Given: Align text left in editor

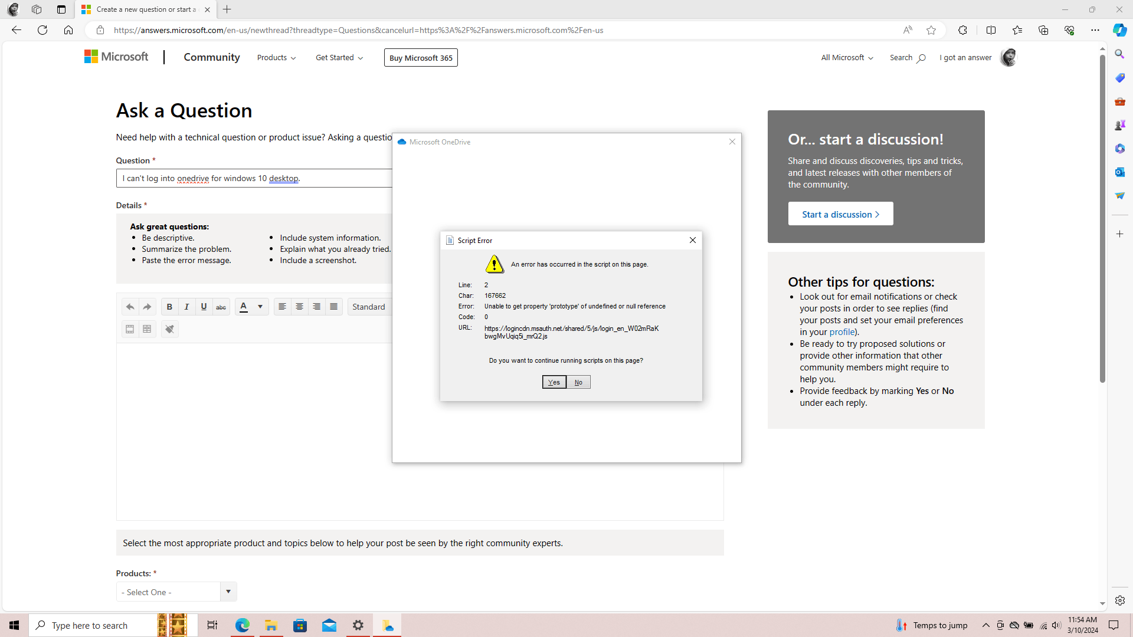Looking at the screenshot, I should pyautogui.click(x=282, y=307).
